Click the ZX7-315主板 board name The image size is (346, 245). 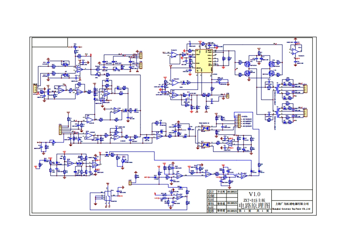tap(254, 200)
